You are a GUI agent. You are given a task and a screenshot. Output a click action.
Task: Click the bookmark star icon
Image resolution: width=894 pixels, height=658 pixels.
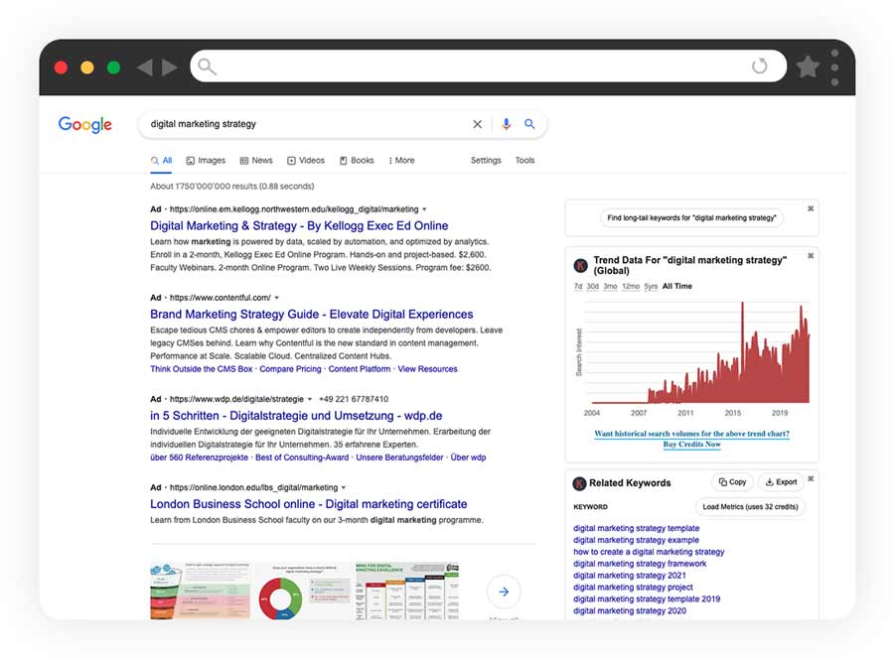(808, 66)
